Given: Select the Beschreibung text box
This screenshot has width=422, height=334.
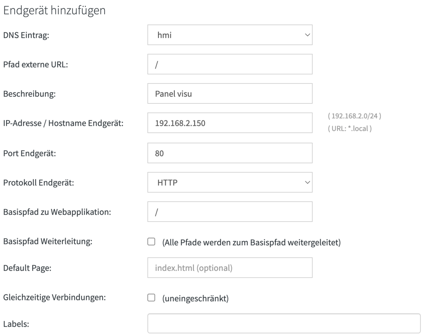Looking at the screenshot, I should point(229,93).
